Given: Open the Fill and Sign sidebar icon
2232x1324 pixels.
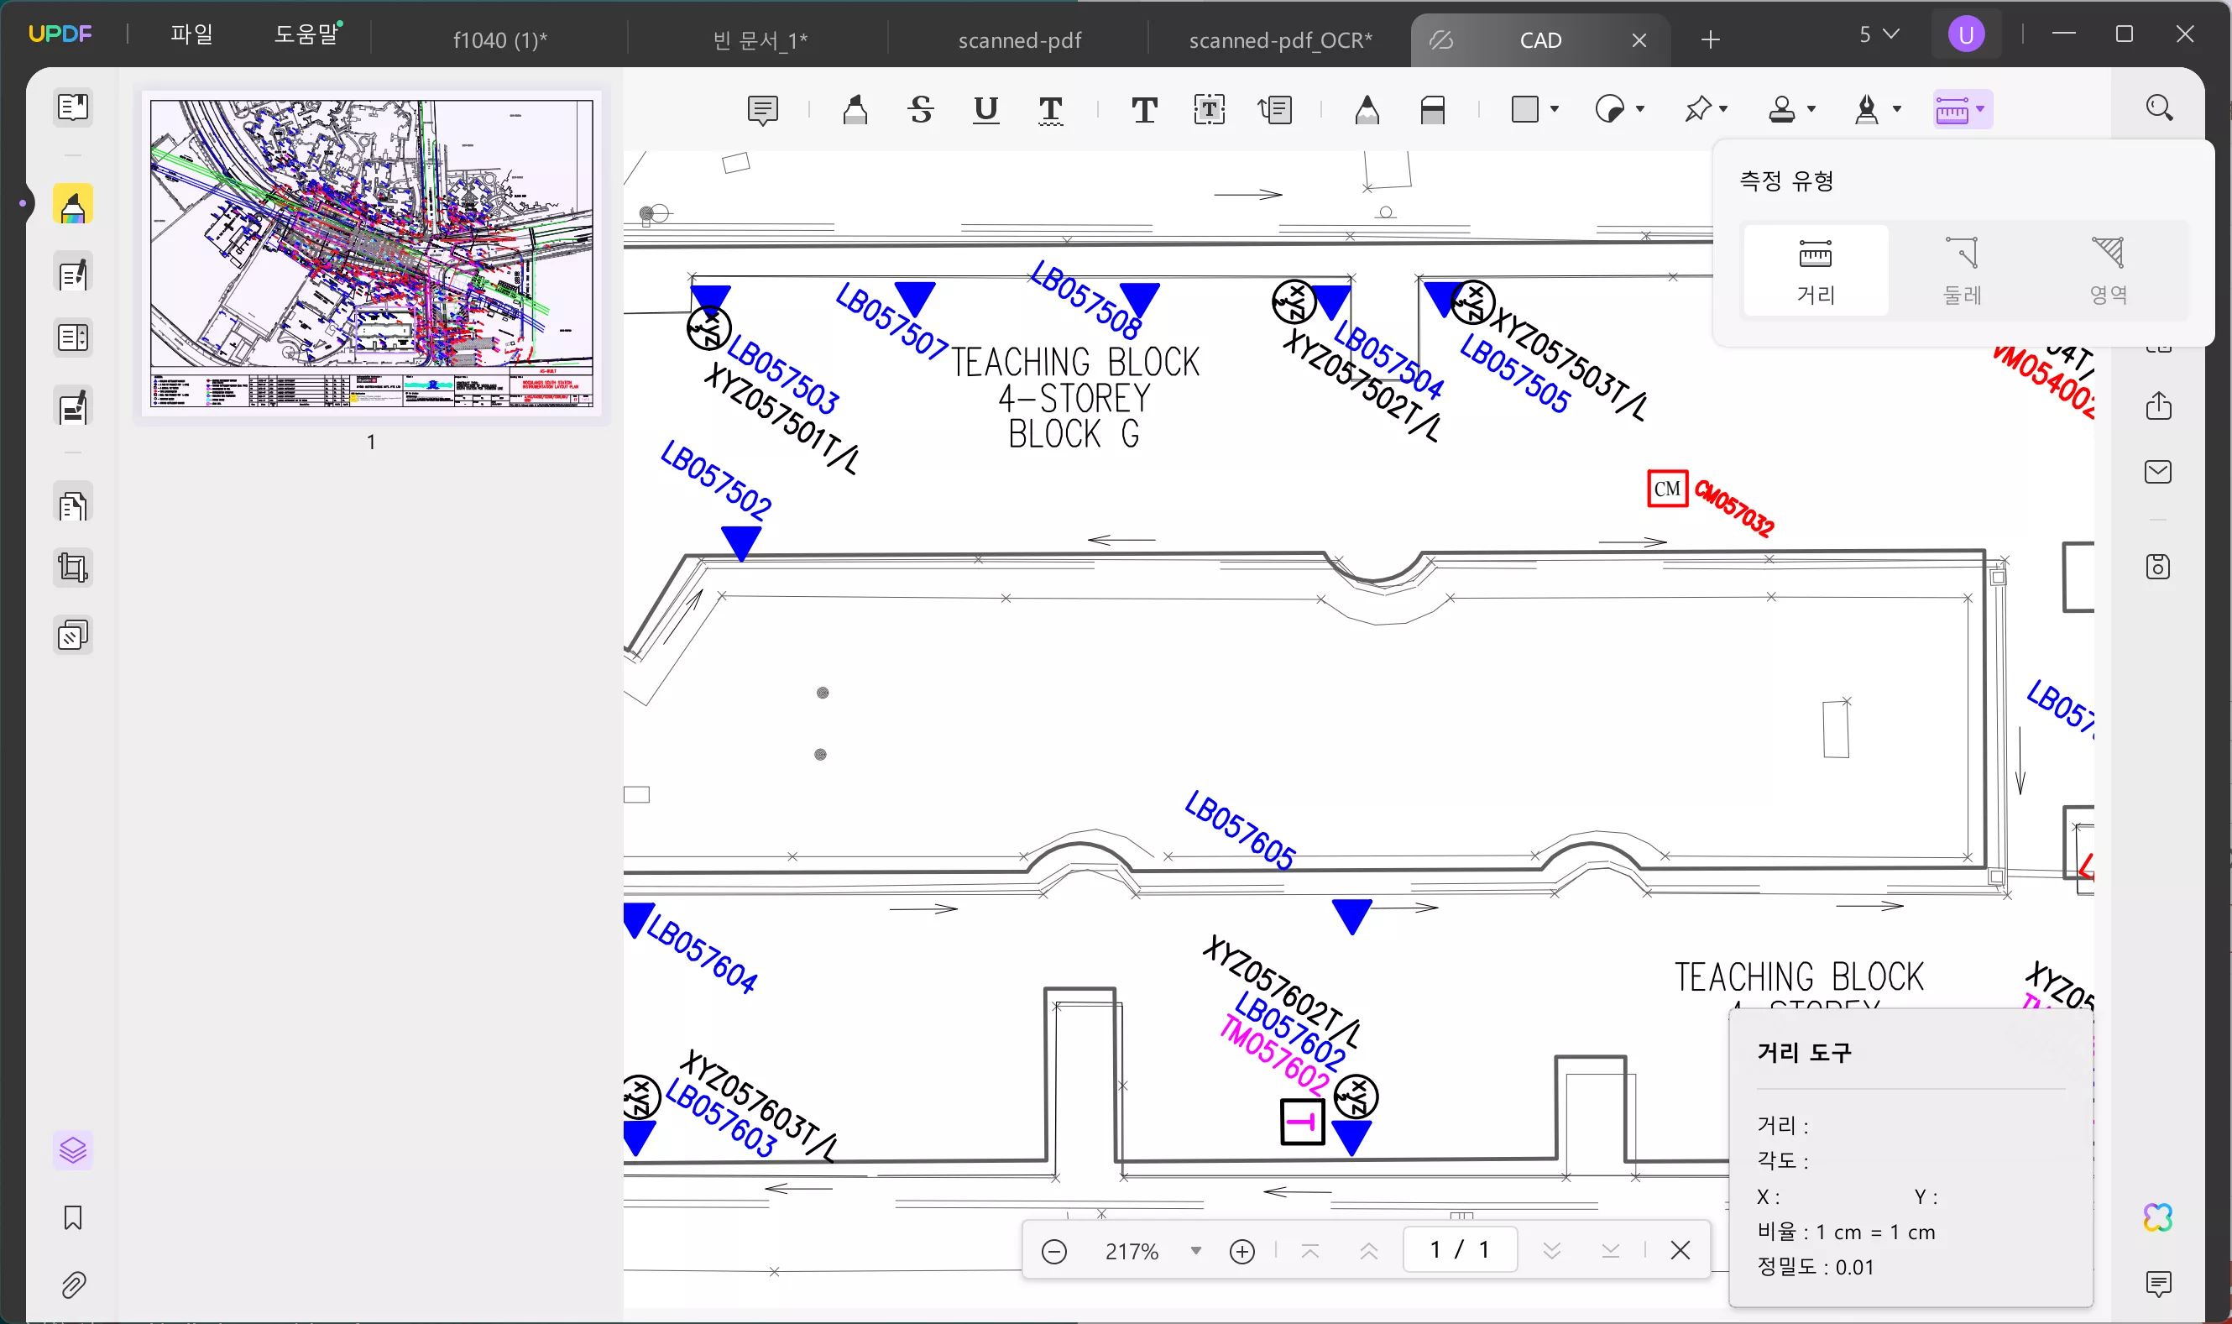Looking at the screenshot, I should tap(73, 407).
